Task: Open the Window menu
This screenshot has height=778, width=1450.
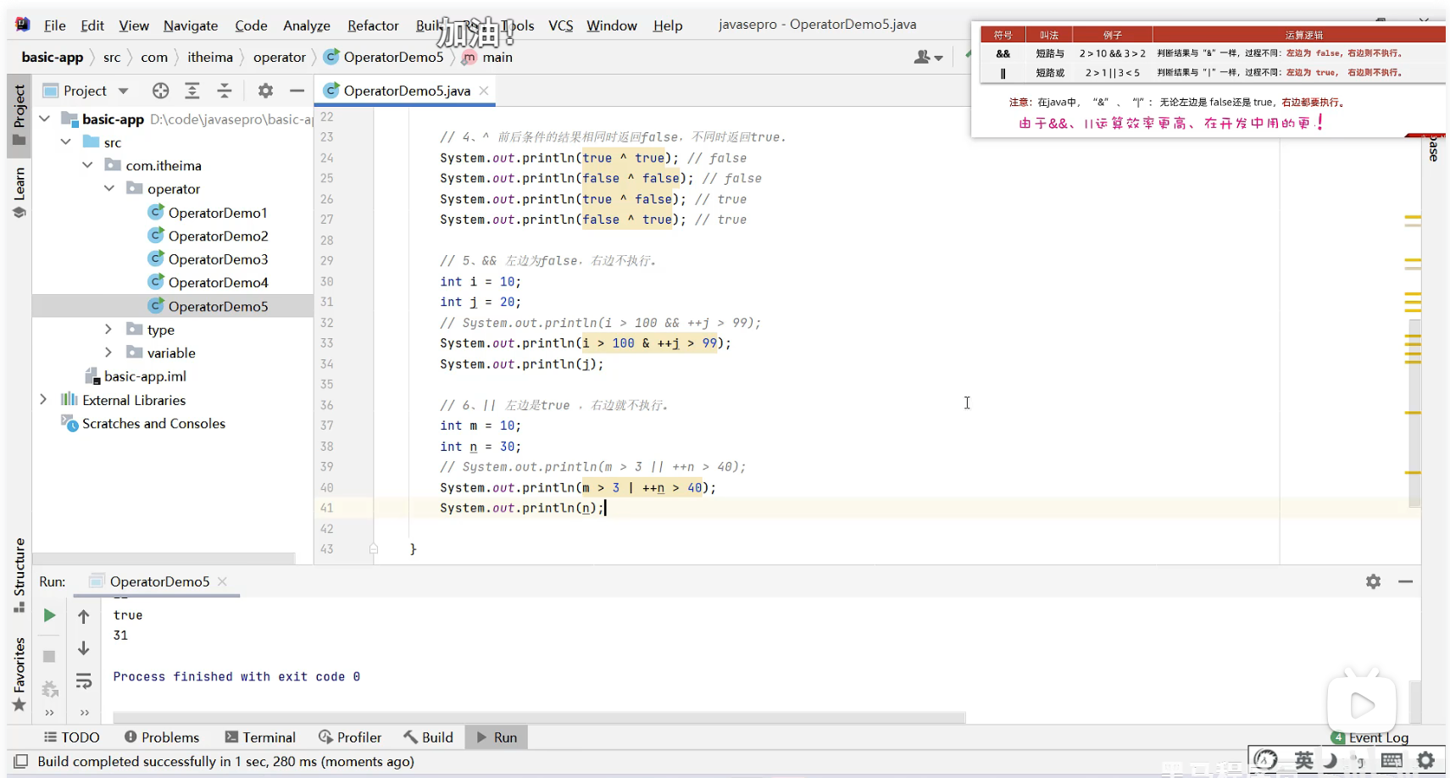Action: (612, 25)
